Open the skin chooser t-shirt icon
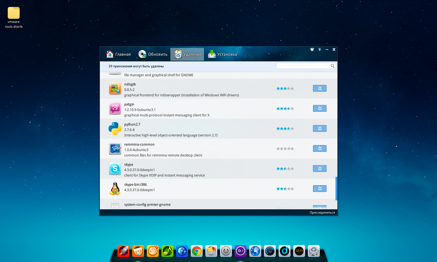 coord(312,49)
